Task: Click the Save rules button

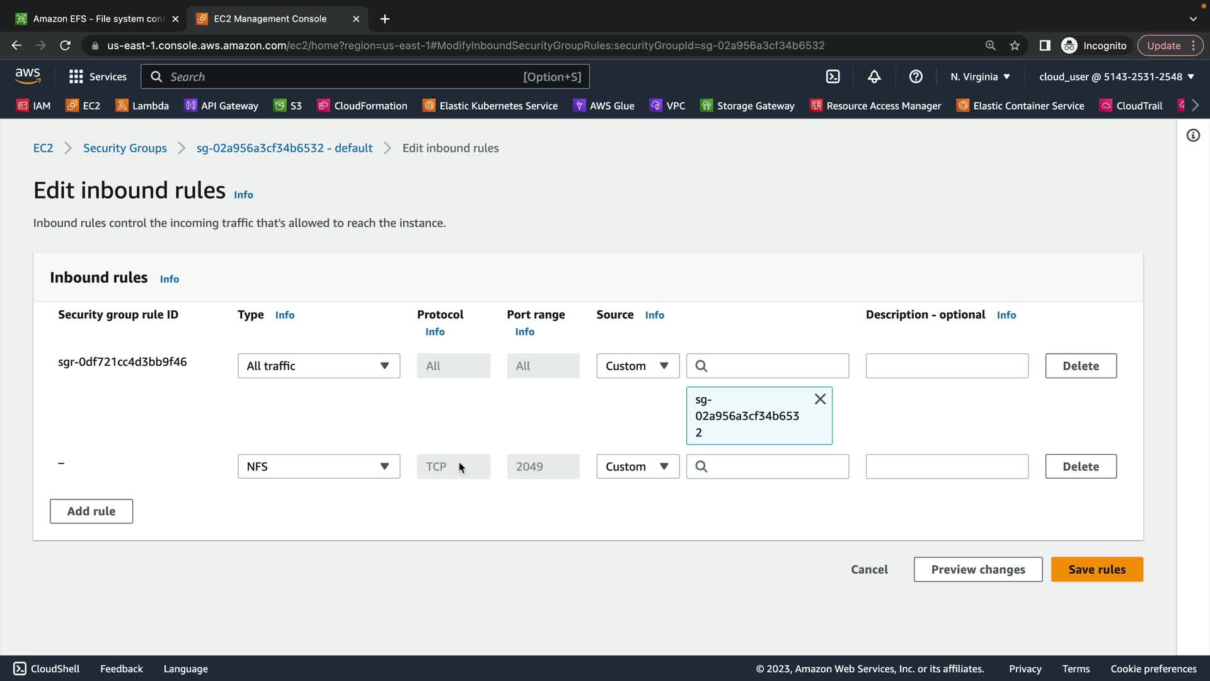Action: [x=1097, y=569]
